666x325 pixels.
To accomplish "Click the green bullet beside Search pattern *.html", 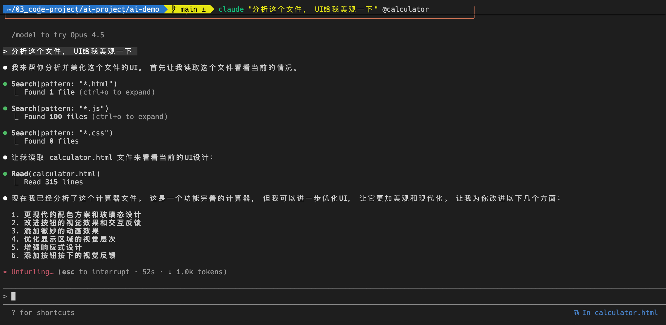I will pyautogui.click(x=5, y=84).
